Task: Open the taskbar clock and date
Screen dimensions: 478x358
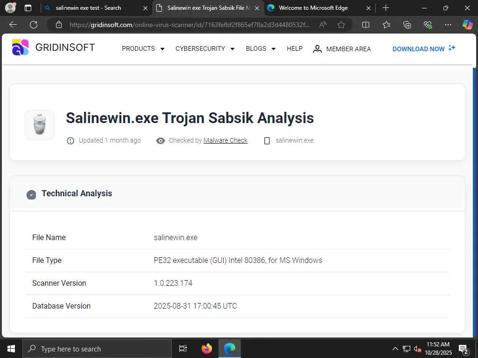Action: (438, 349)
